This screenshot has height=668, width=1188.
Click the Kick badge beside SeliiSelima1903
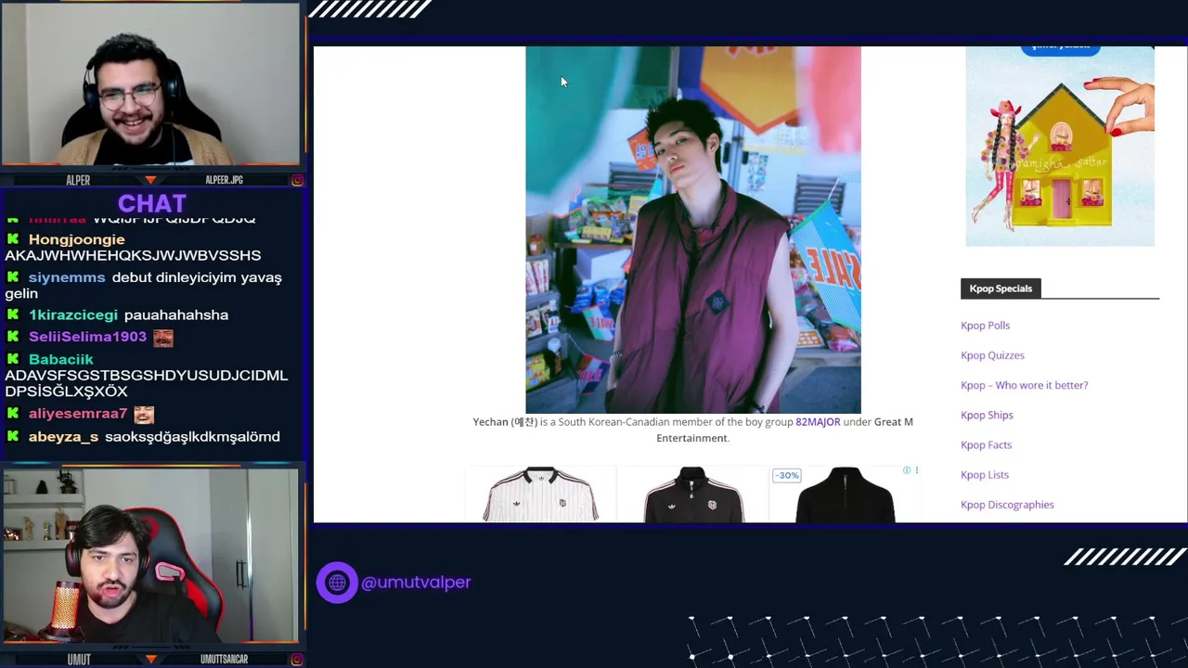(x=13, y=337)
